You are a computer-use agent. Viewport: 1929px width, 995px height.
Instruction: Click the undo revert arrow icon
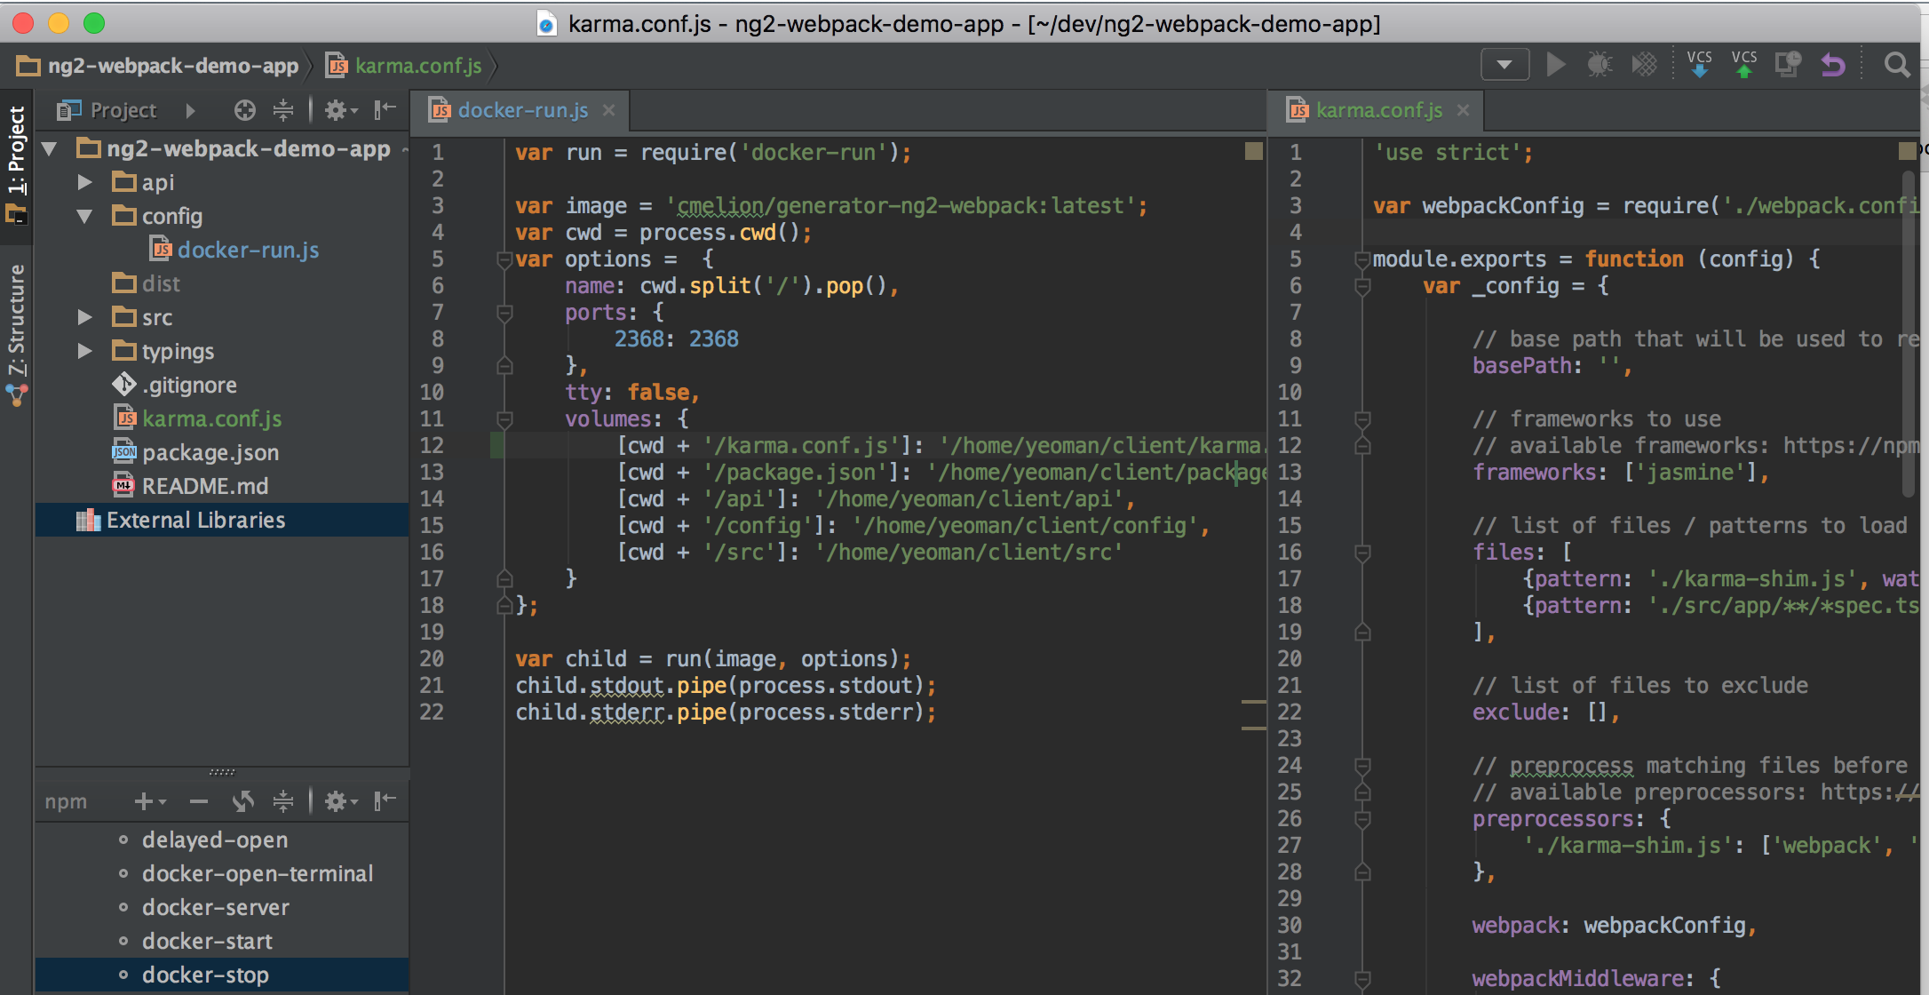1833,65
